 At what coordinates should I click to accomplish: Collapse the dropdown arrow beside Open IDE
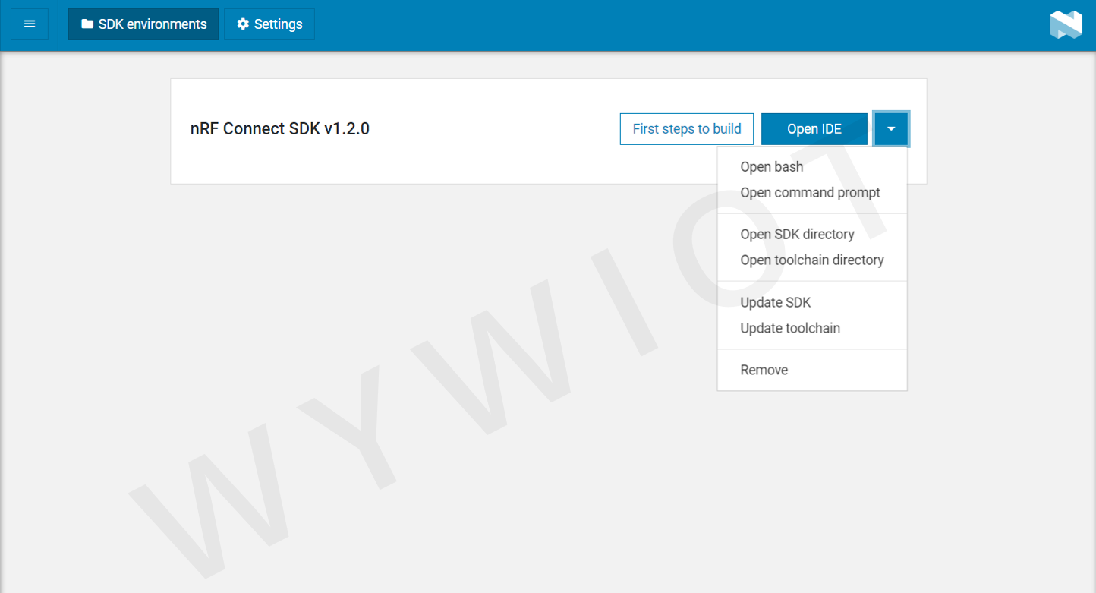(x=891, y=129)
